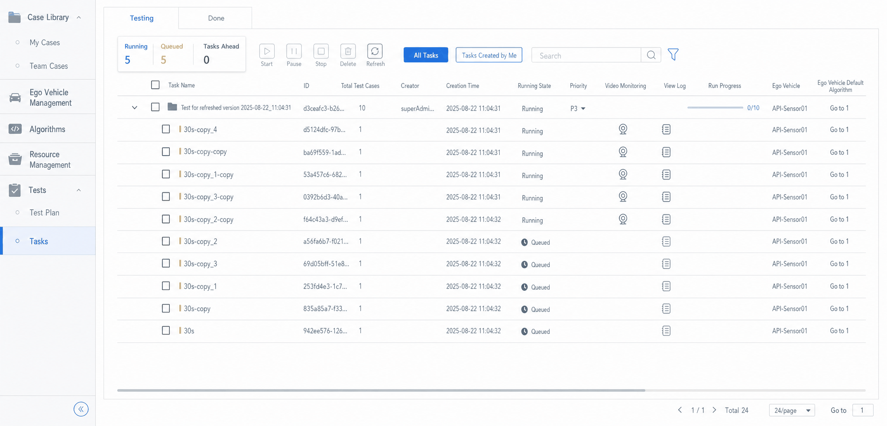View log of 30s-copy_2-copy task
Viewport: 887px width, 426px height.
coord(666,219)
